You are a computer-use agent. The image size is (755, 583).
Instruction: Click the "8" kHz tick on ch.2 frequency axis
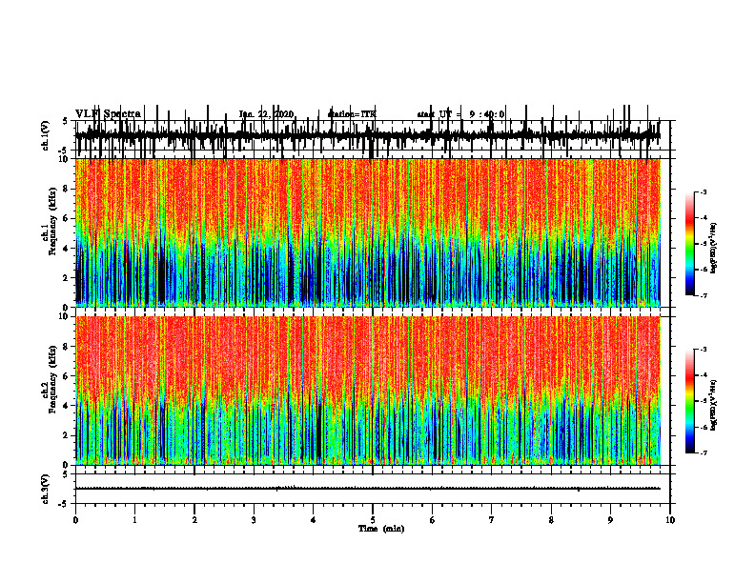66,347
